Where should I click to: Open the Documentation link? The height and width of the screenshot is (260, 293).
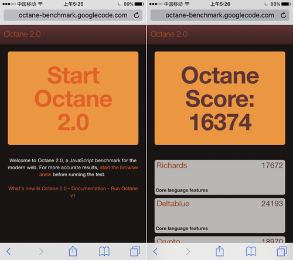pyautogui.click(x=88, y=189)
